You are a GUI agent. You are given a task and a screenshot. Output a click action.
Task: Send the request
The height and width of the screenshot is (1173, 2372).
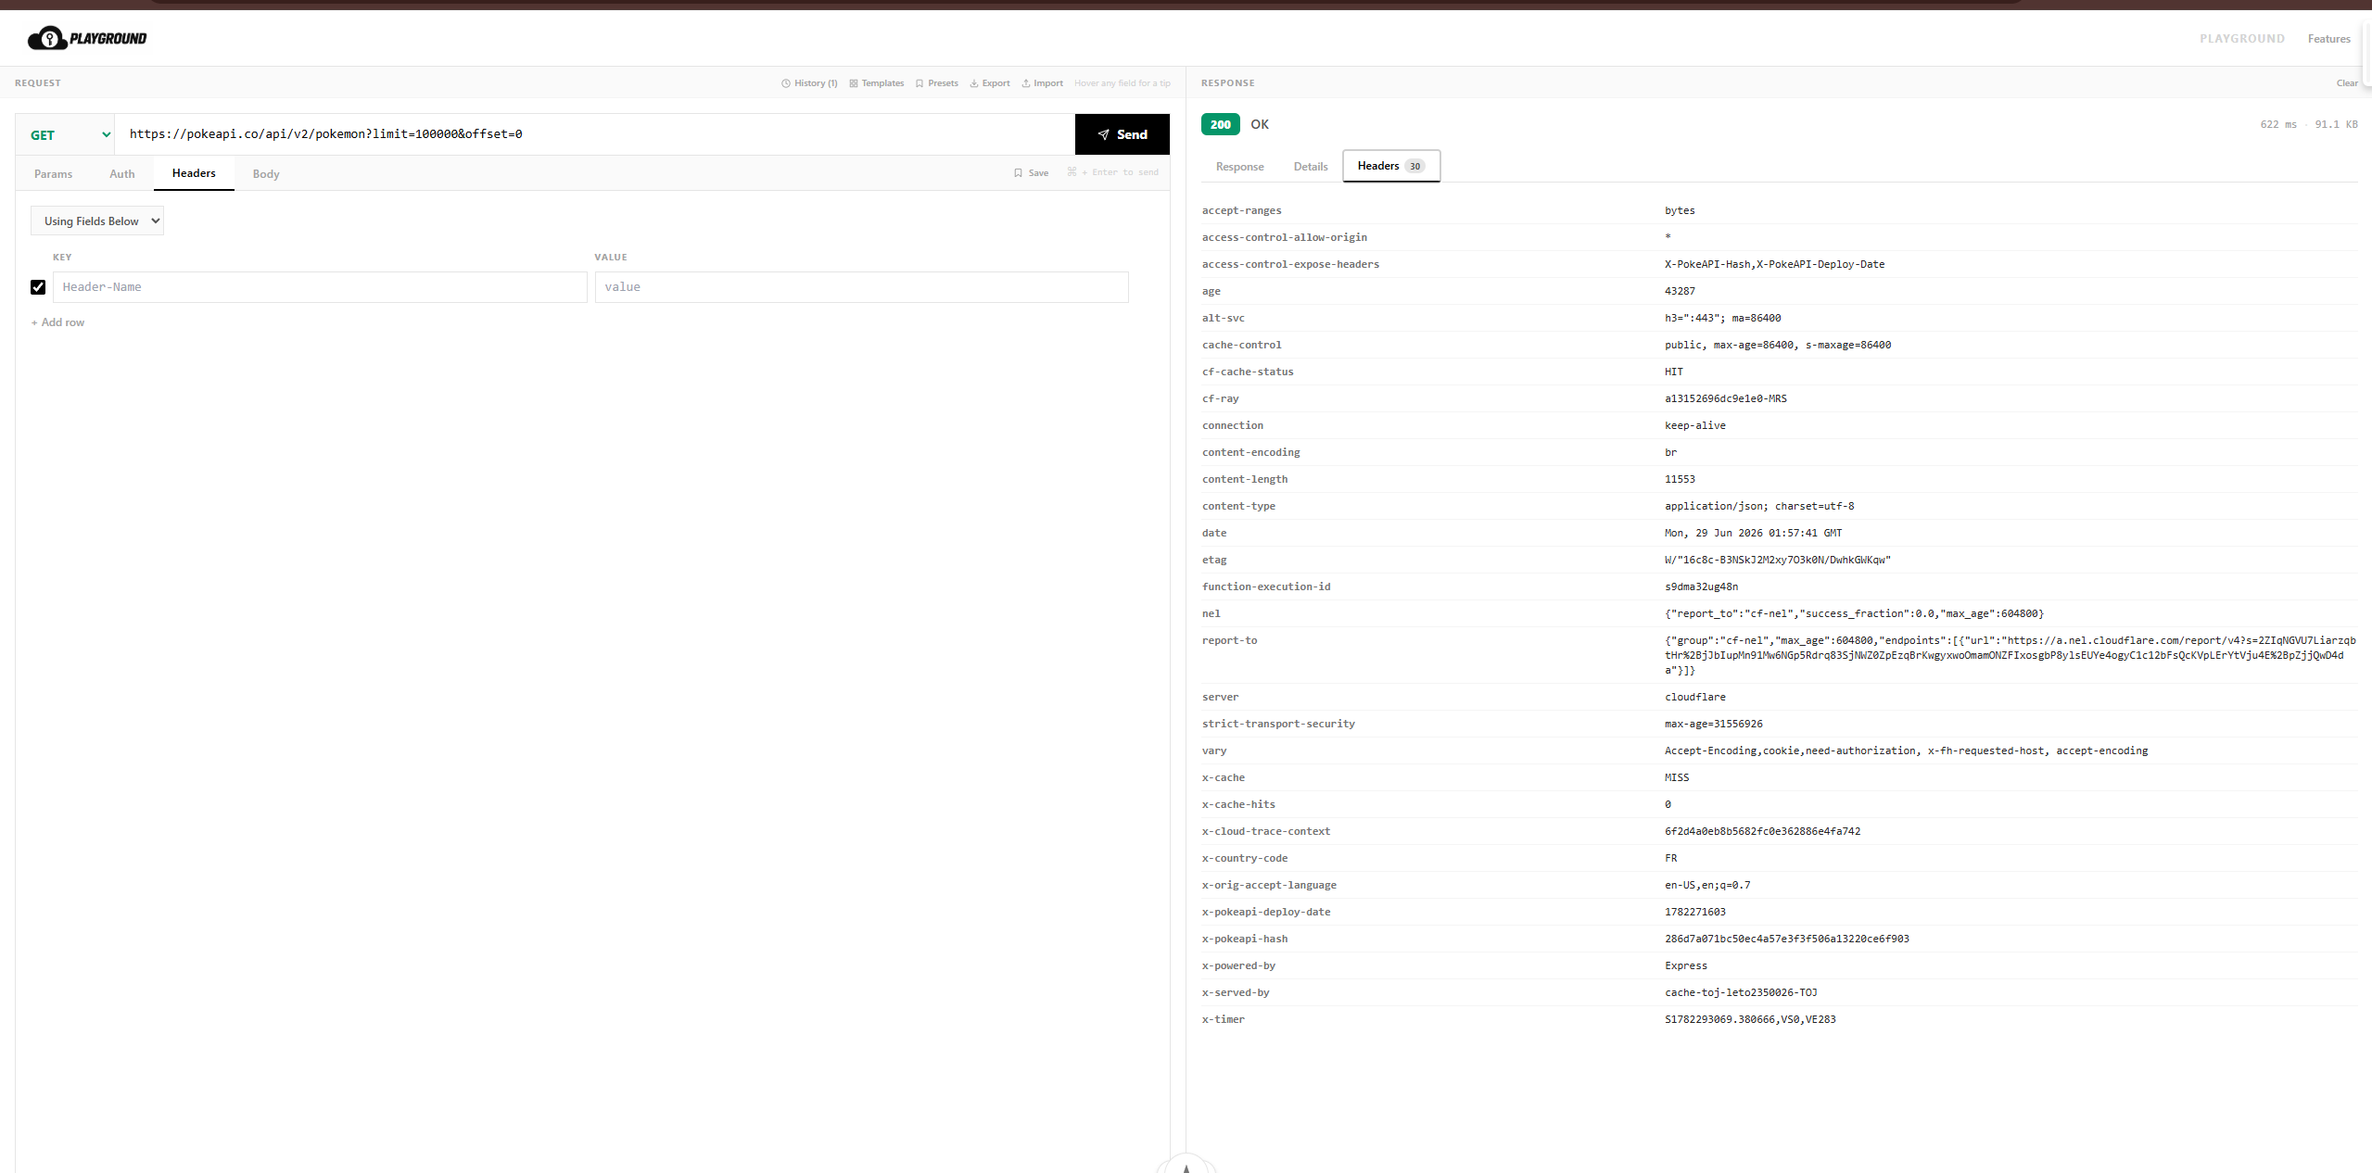click(1122, 134)
